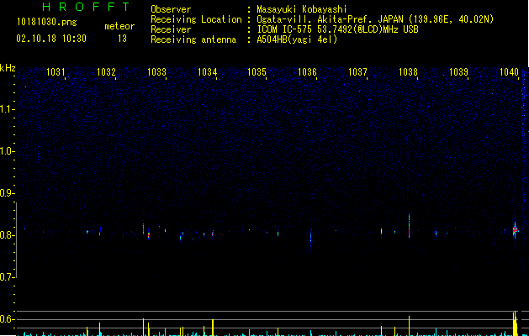The width and height of the screenshot is (529, 336).
Task: Click the HROFFT title text
Action: tap(87, 7)
